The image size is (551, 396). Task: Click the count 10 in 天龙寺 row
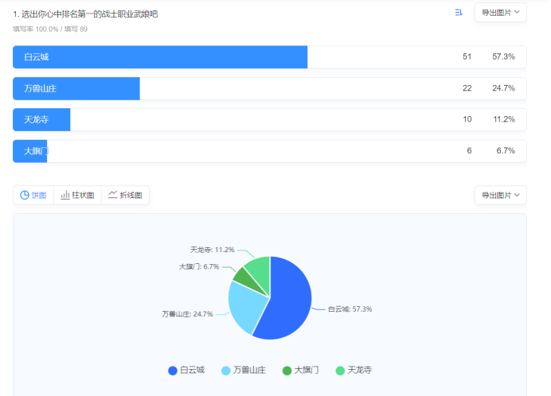[x=467, y=119]
